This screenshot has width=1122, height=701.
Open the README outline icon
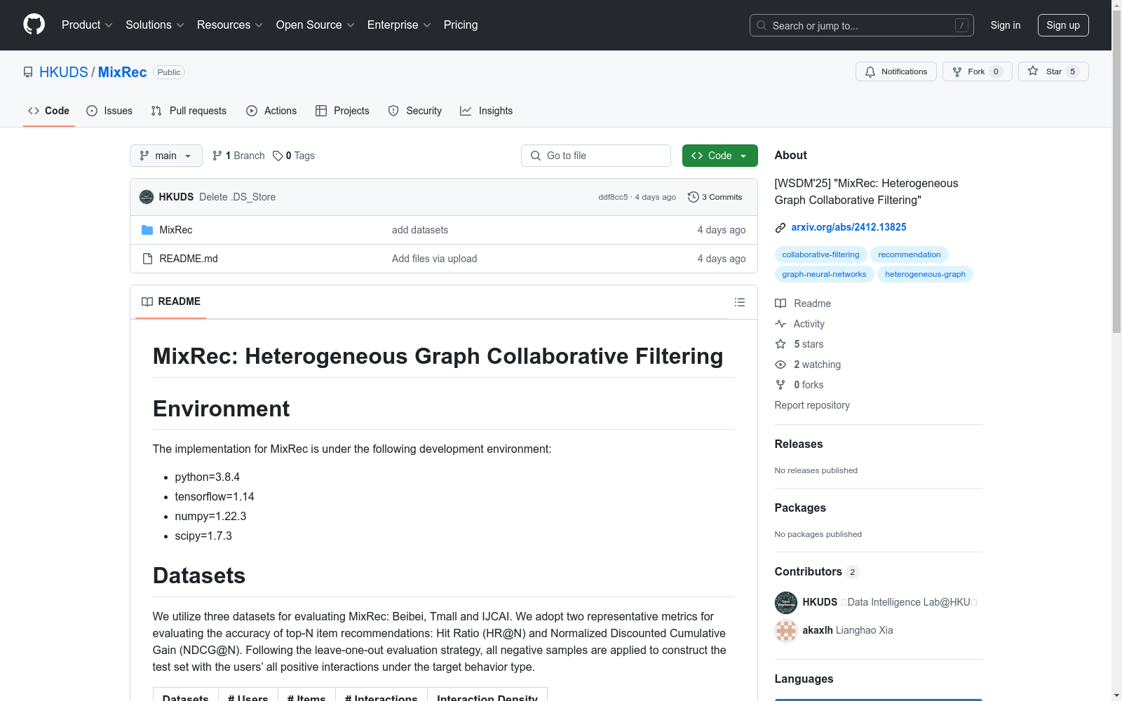tap(739, 302)
